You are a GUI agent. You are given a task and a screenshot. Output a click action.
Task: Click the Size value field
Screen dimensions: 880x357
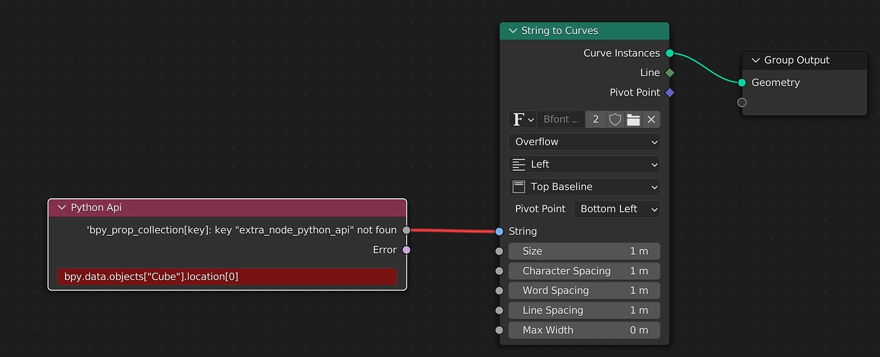tap(584, 251)
